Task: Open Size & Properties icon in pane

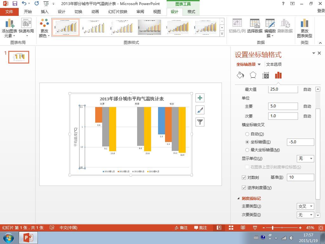Action: (266, 75)
